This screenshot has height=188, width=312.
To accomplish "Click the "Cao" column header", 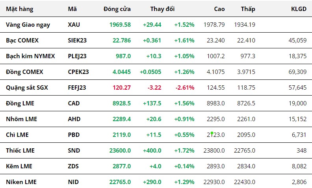I will pos(219,9).
